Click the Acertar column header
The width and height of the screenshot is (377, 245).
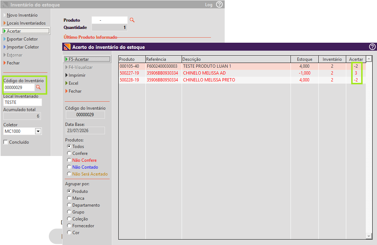point(356,59)
